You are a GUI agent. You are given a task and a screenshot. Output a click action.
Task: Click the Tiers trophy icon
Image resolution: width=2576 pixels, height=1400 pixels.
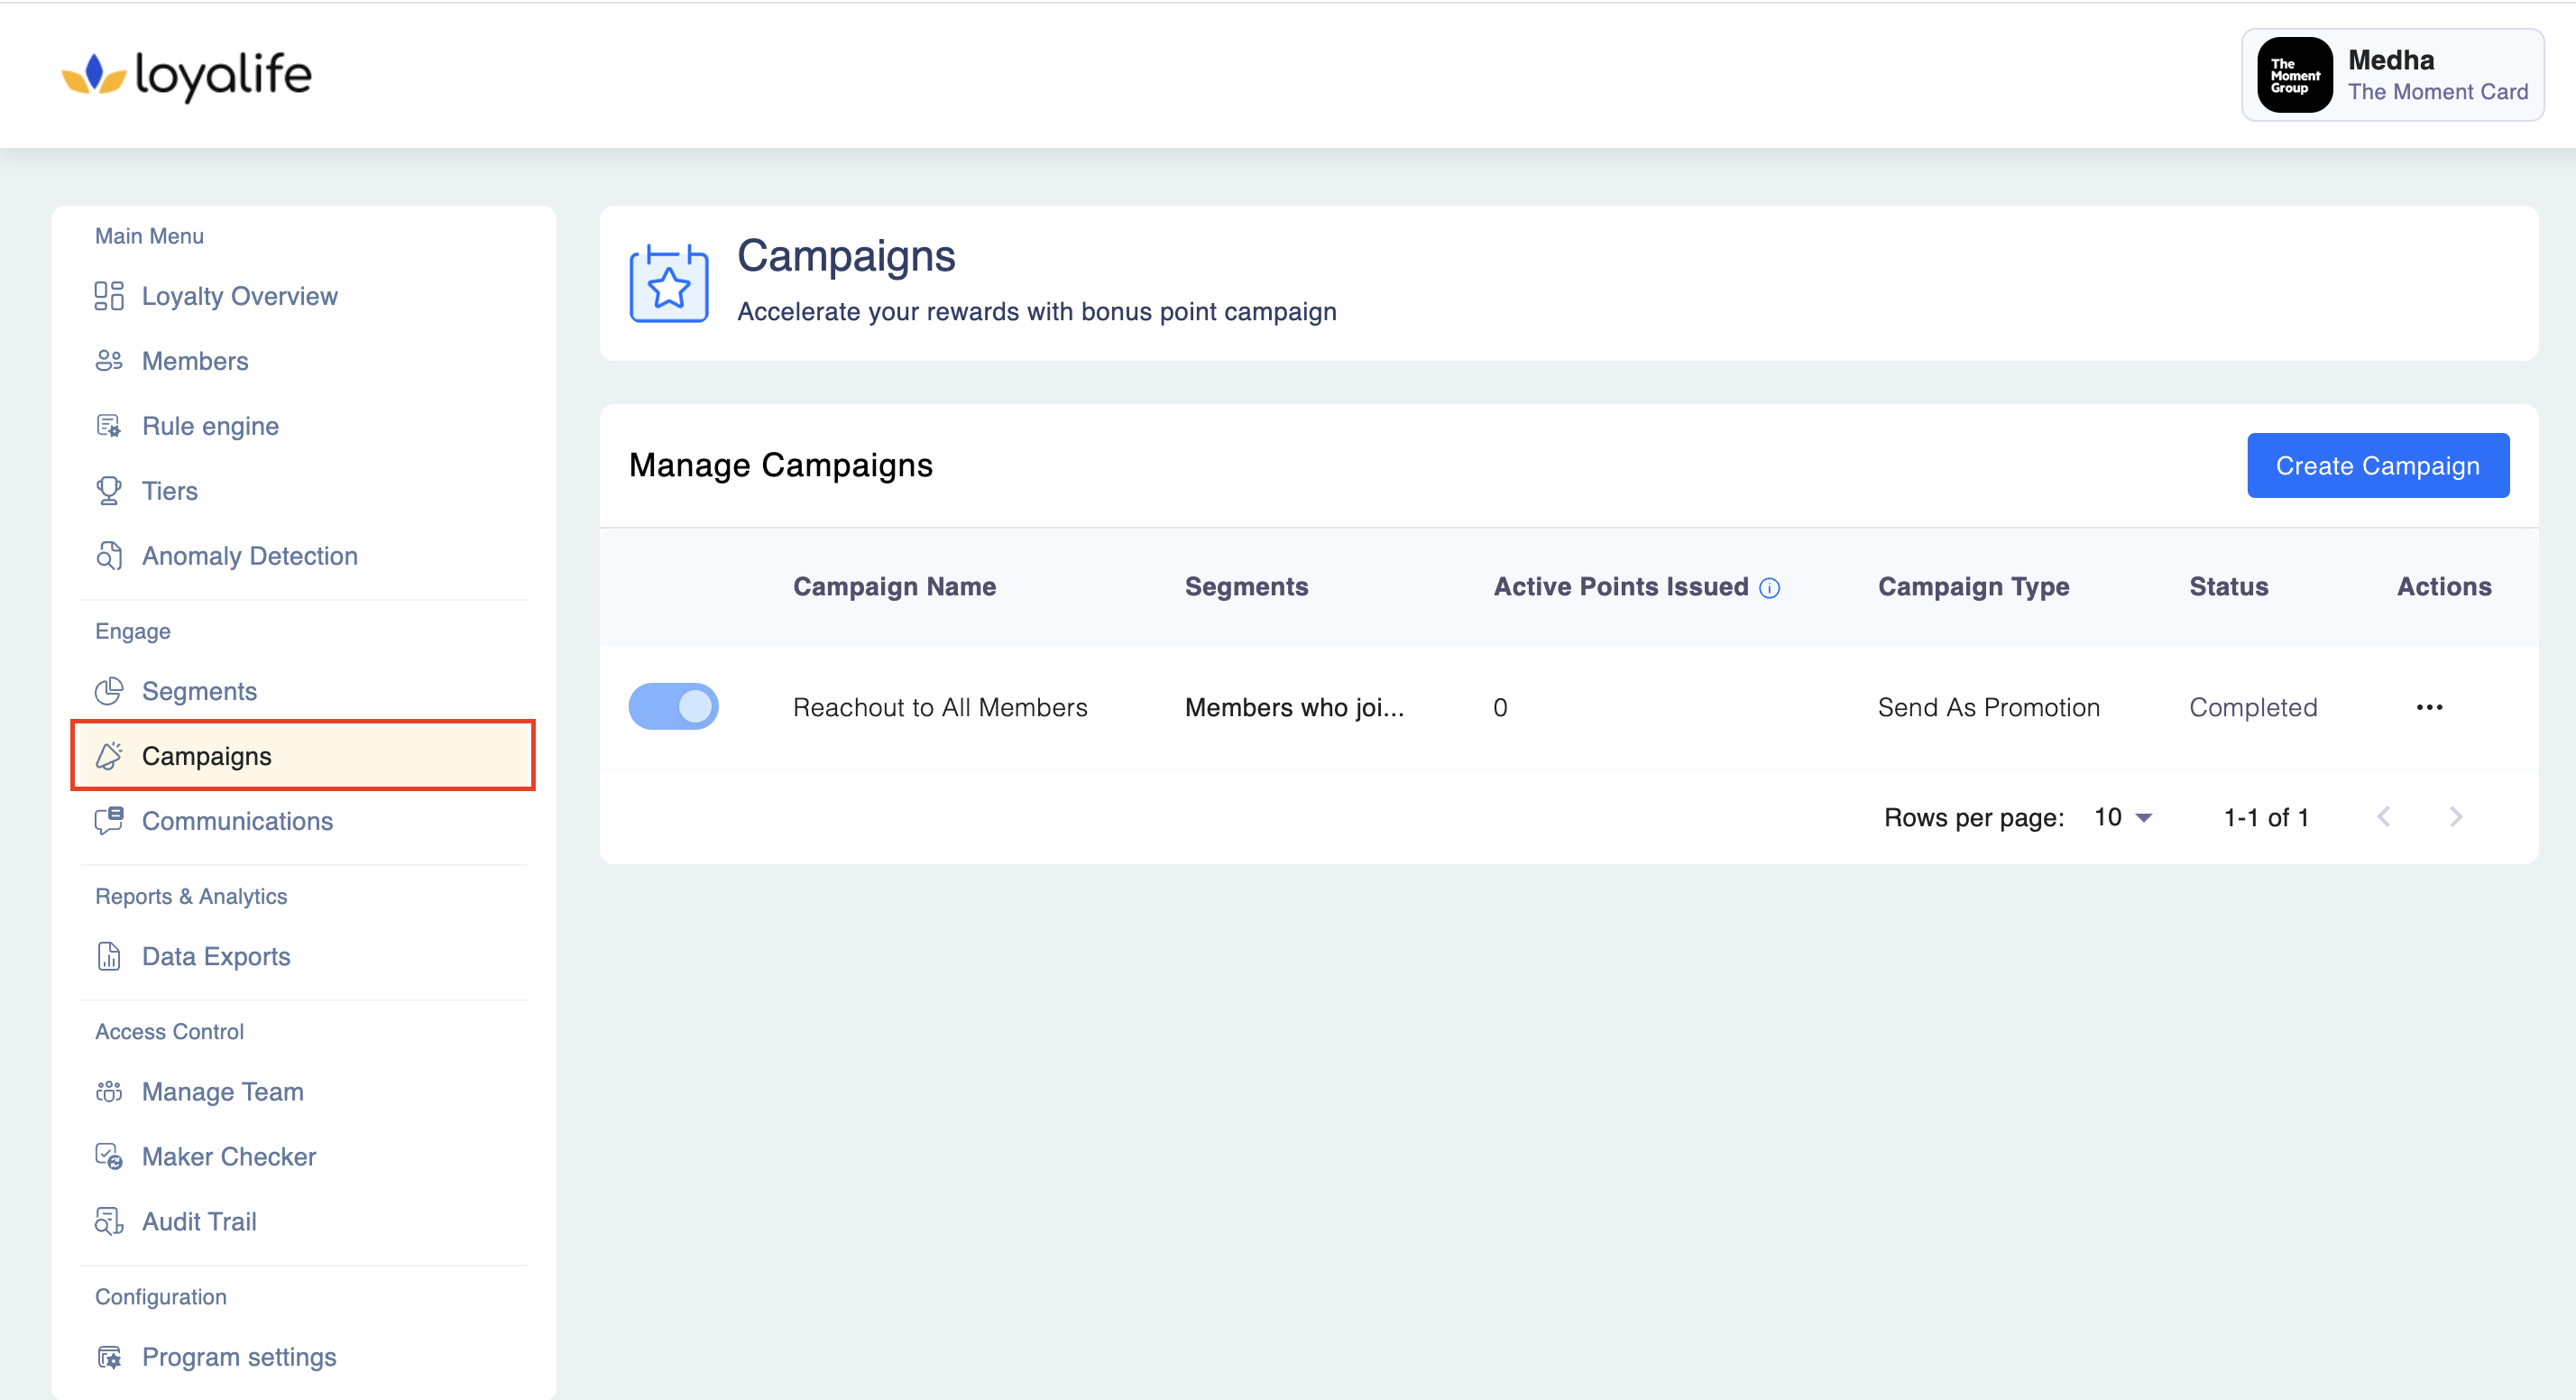[x=109, y=491]
